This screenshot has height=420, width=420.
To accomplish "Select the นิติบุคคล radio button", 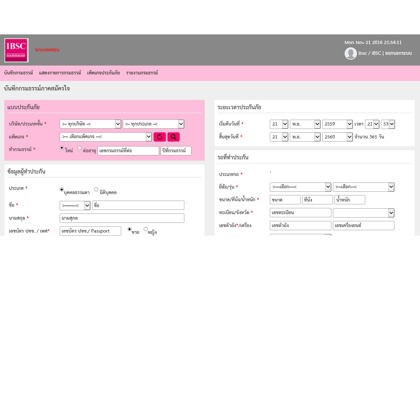I will pos(96,189).
